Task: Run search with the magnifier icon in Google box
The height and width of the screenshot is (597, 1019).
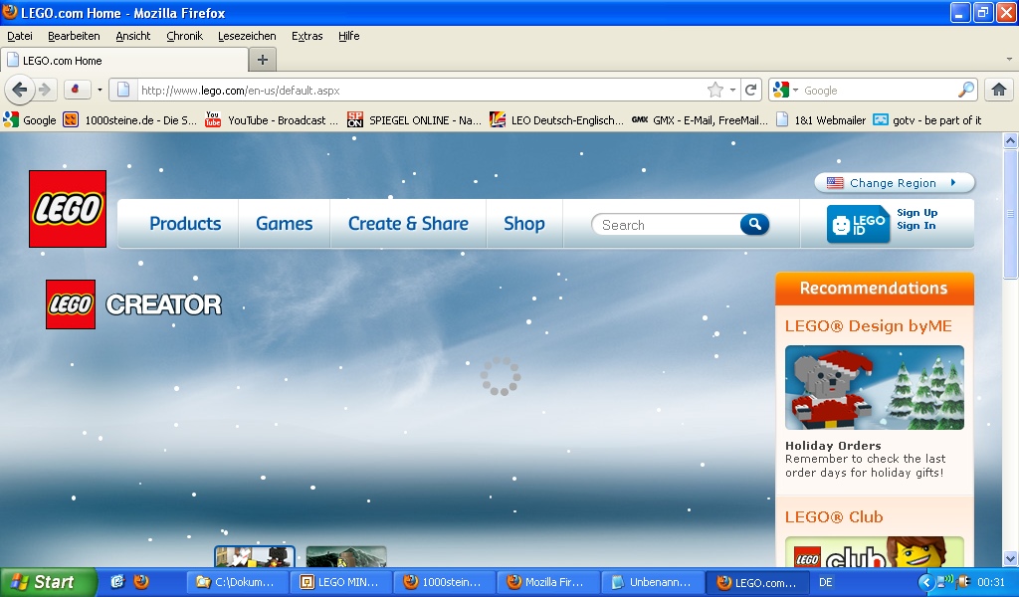Action: click(x=966, y=90)
